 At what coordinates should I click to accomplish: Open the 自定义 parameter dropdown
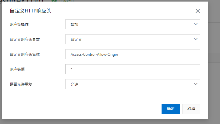tap(133, 39)
